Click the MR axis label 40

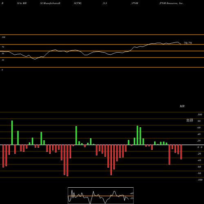199,134
